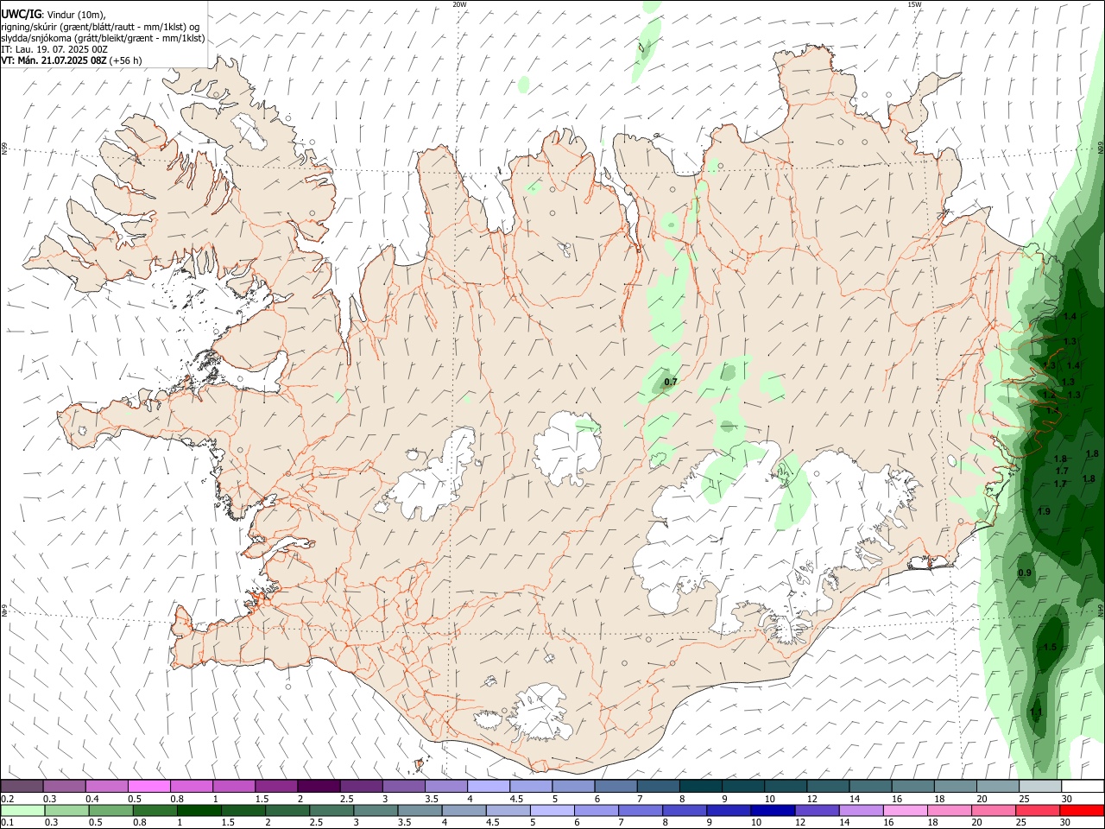
Task: Select the violet swatch between bottom-row 12 and 14
Action: (817, 810)
